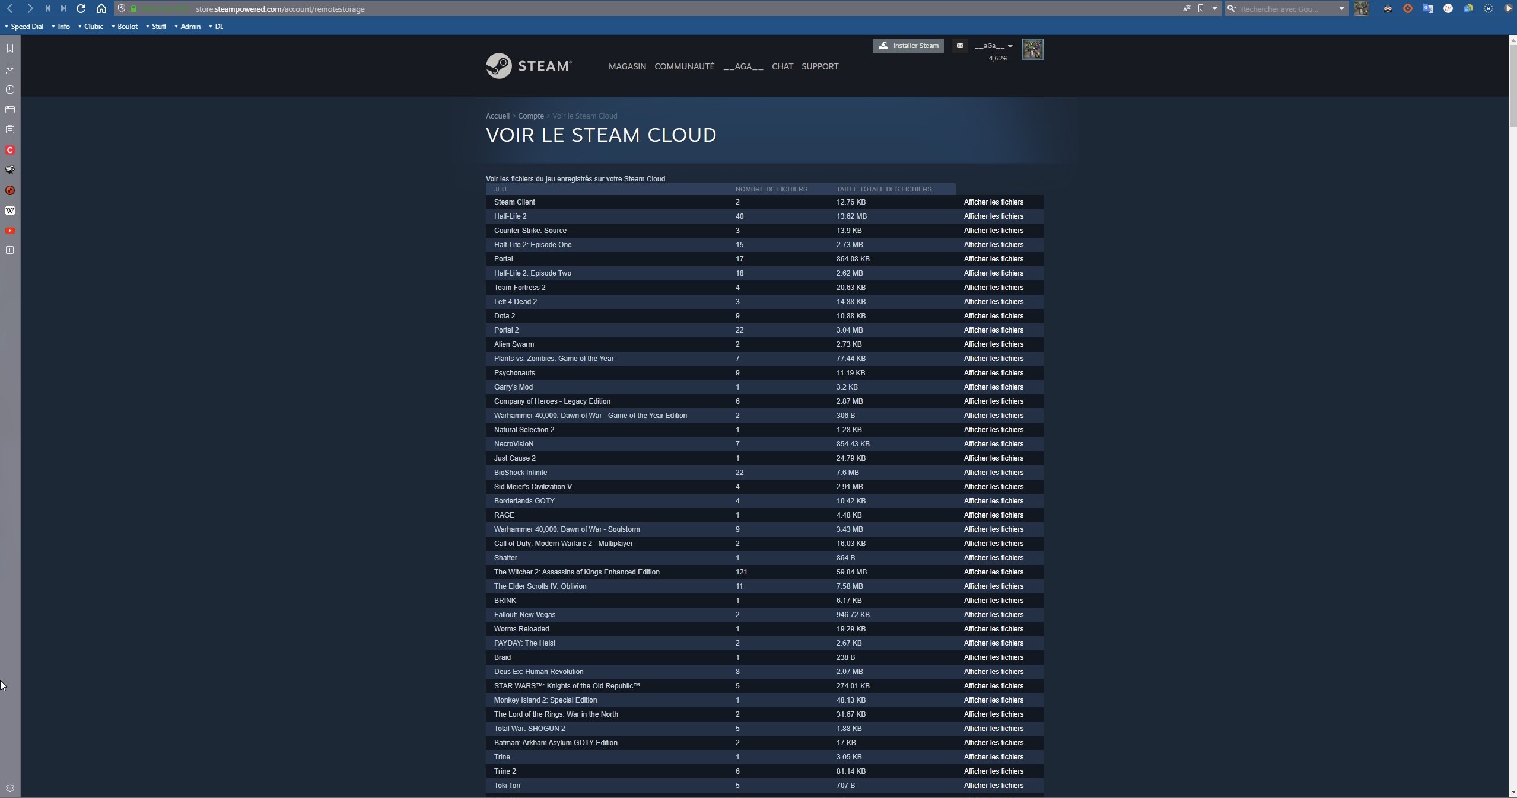The width and height of the screenshot is (1517, 798).
Task: Open the red round logo web panel
Action: coord(10,190)
